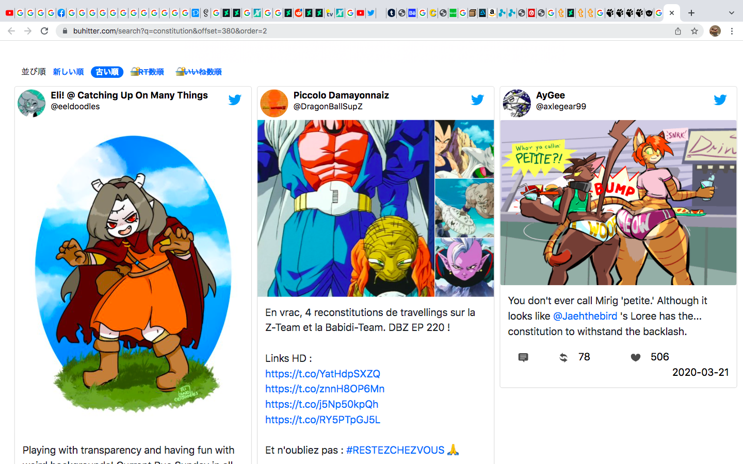Switch to the first YouTube tab
Image resolution: width=743 pixels, height=464 pixels.
[9, 13]
